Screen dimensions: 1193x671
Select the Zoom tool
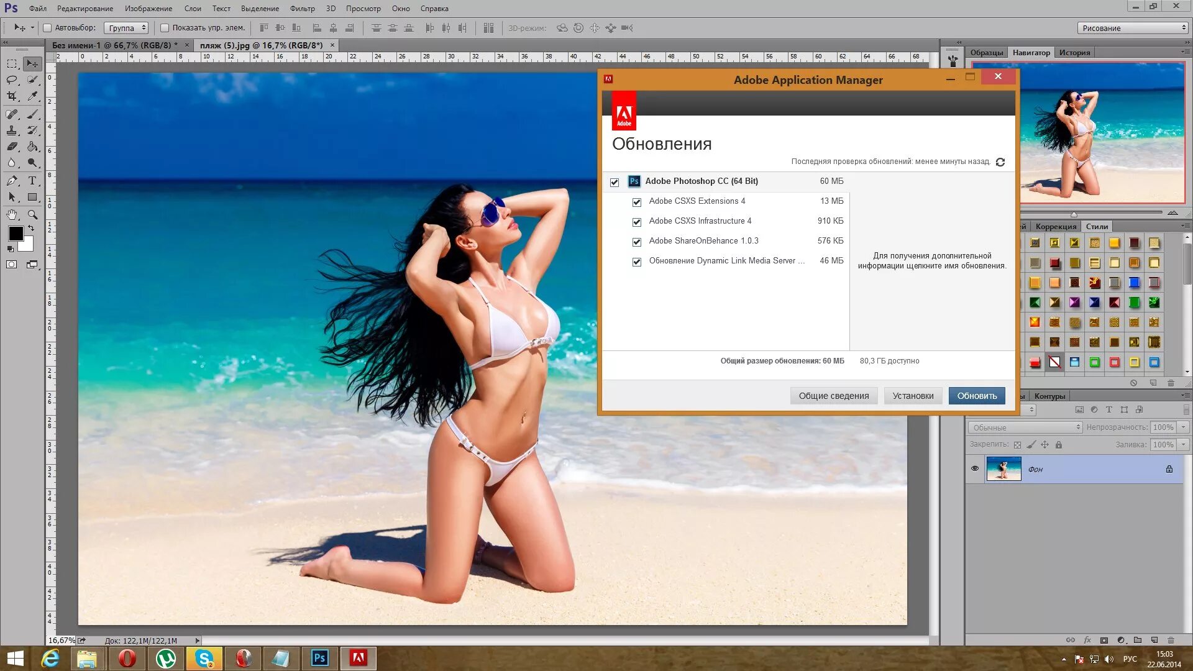(32, 215)
